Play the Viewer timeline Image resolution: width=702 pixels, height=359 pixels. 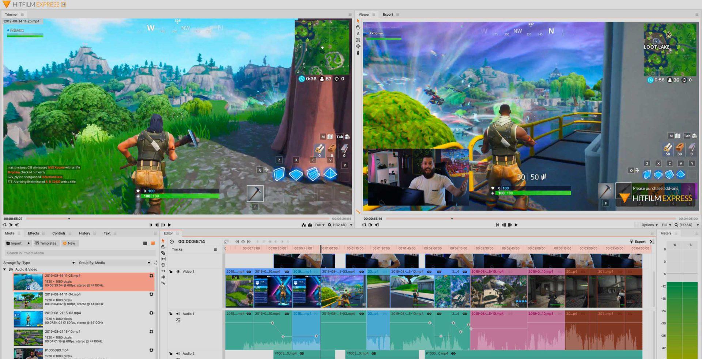pyautogui.click(x=516, y=225)
